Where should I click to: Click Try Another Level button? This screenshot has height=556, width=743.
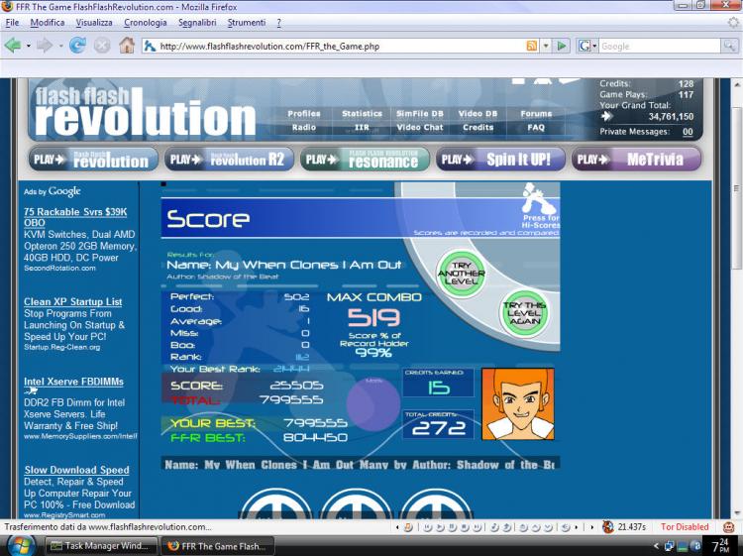point(461,274)
